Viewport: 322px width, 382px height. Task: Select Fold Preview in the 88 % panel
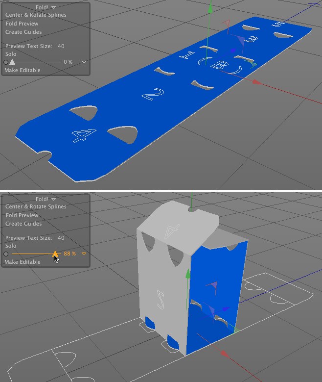22,215
